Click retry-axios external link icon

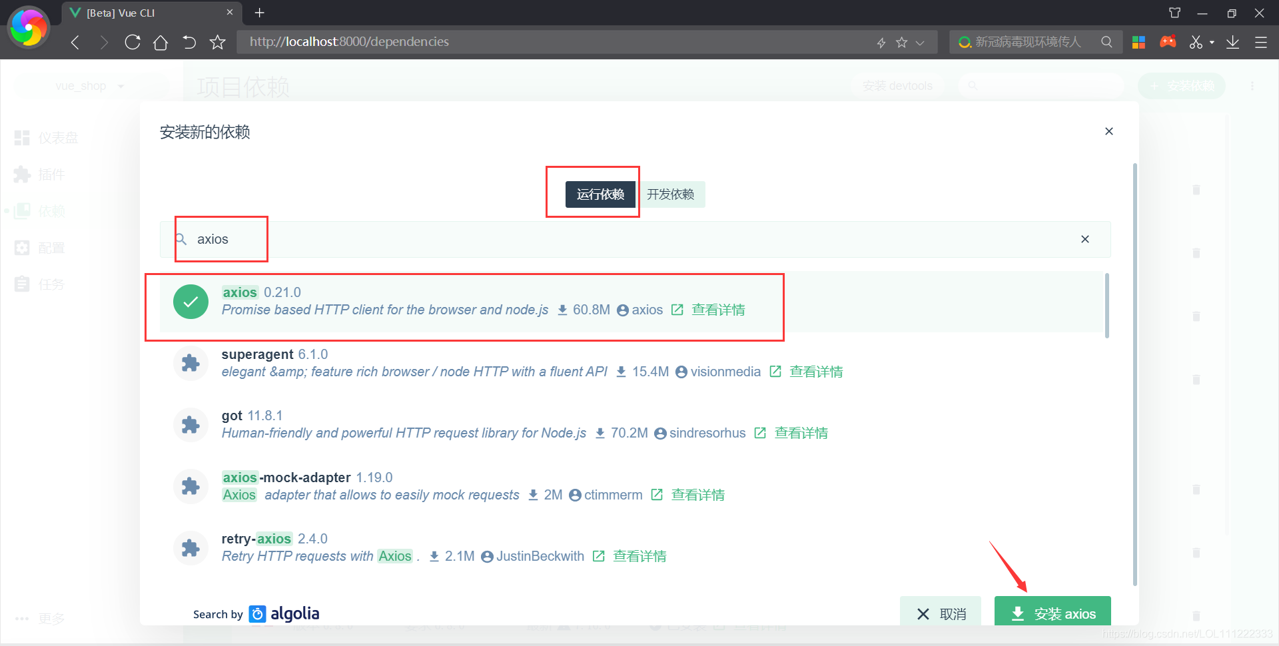599,556
